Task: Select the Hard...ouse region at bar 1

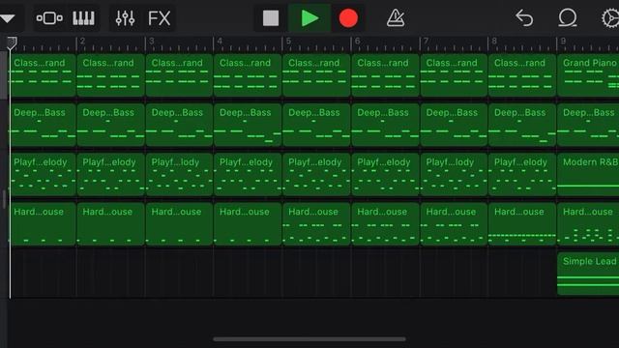Action: click(x=43, y=224)
